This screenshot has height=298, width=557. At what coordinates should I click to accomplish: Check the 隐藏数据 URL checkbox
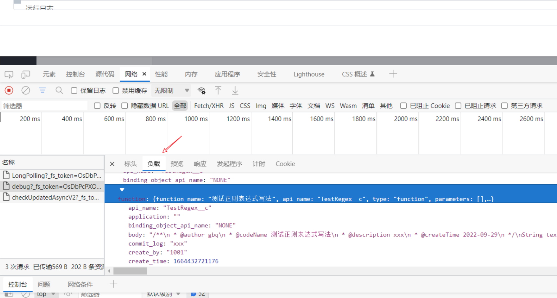tap(125, 106)
